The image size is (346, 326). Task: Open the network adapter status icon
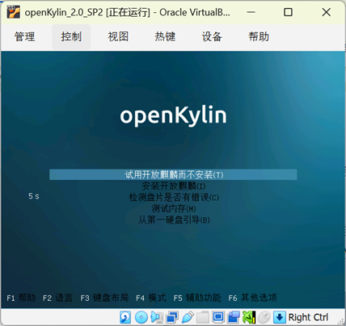tap(172, 317)
